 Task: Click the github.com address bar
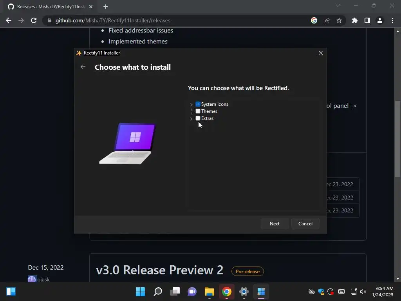pyautogui.click(x=177, y=20)
